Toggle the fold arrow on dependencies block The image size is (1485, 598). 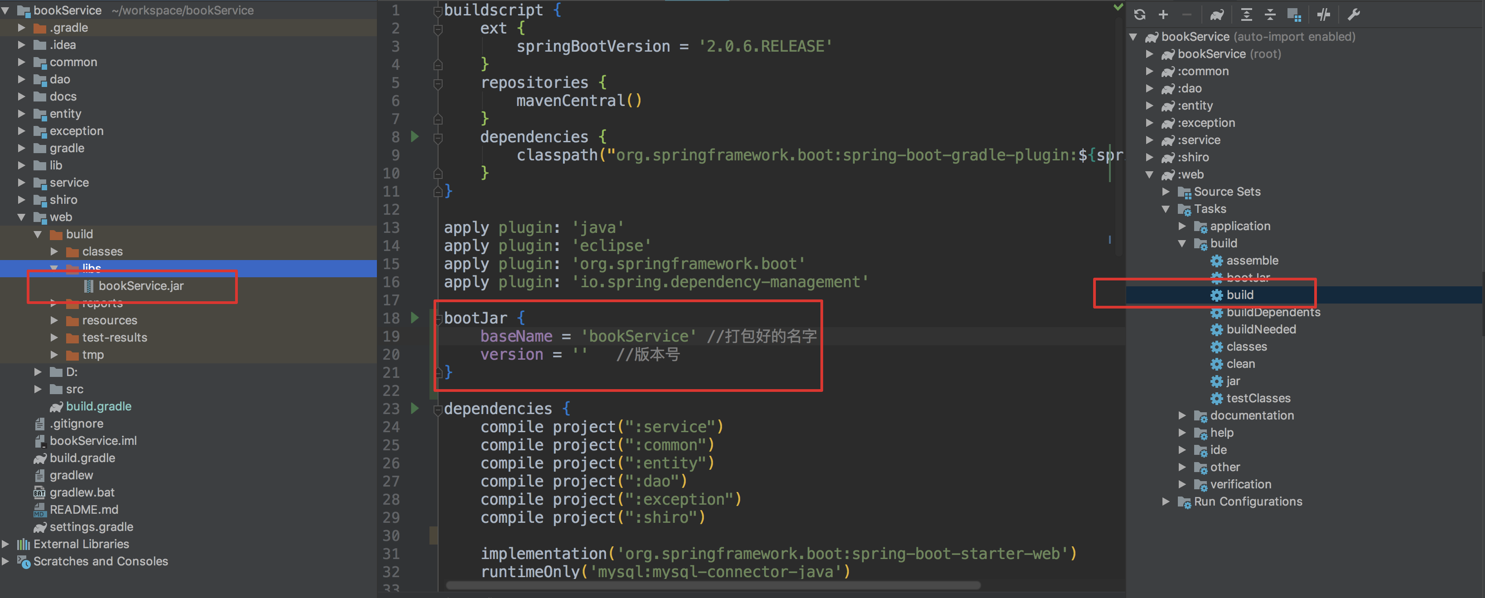438,409
